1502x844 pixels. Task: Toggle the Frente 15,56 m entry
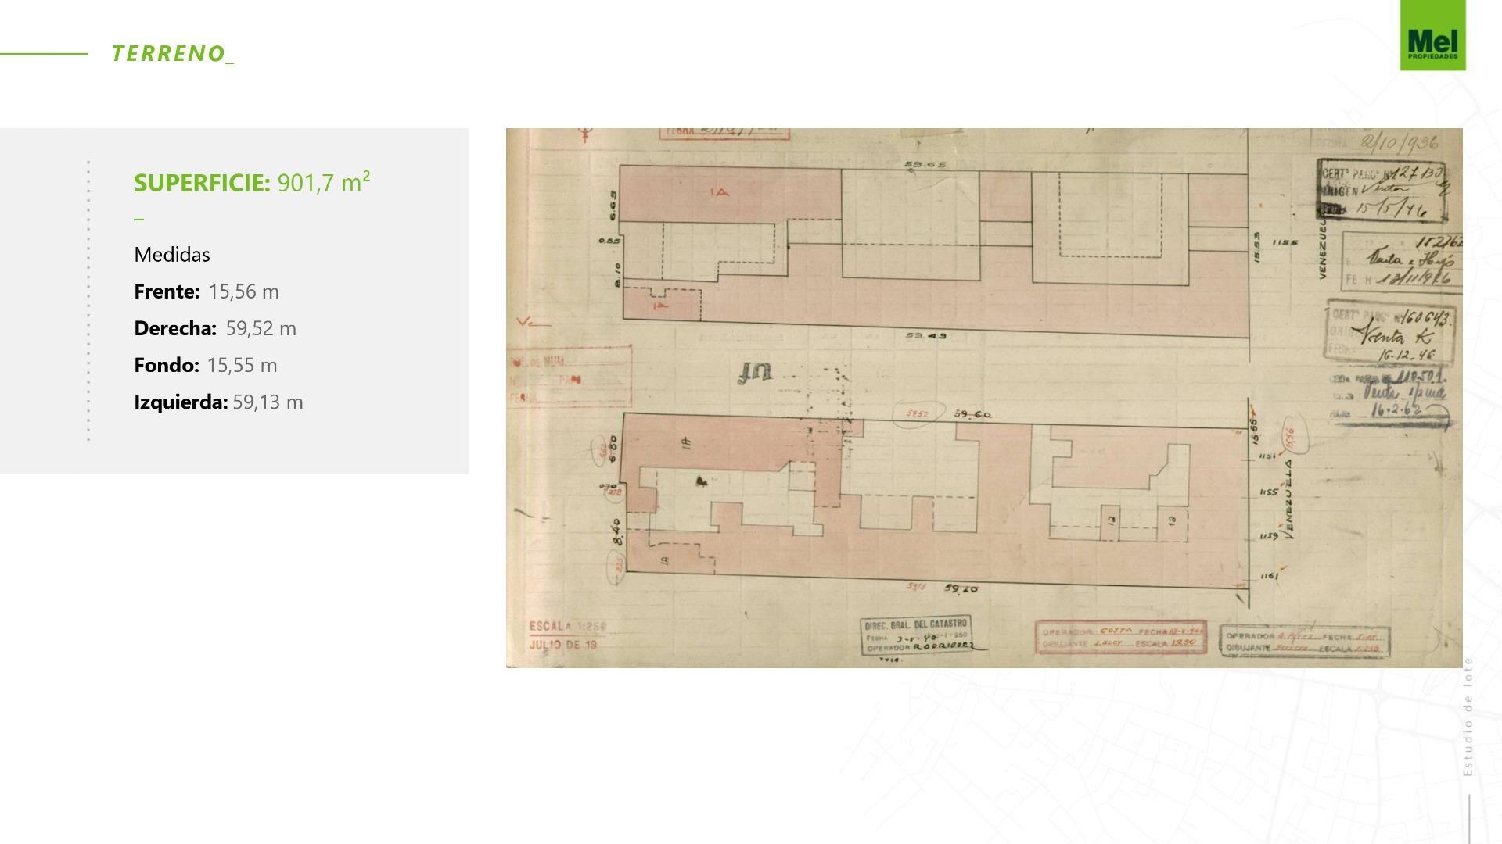coord(207,291)
